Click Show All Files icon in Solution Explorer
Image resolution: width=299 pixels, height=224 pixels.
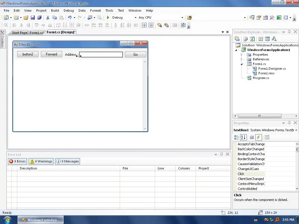click(245, 39)
